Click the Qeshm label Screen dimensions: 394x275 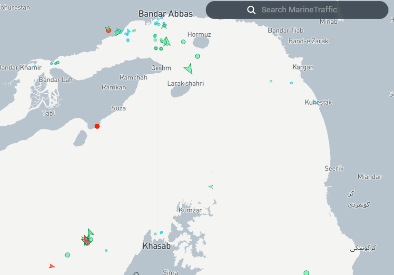161,68
